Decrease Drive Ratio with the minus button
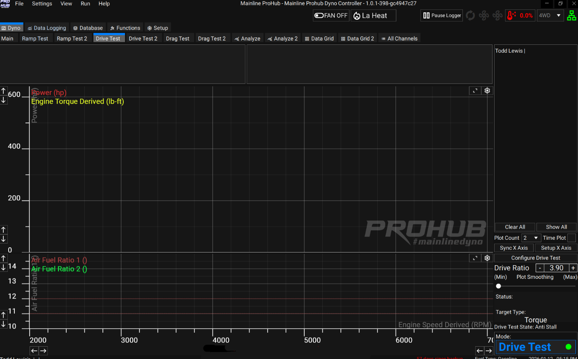The height and width of the screenshot is (359, 578). [540, 268]
